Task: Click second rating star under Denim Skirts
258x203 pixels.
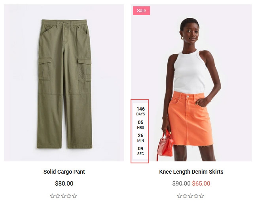Action: (185, 196)
